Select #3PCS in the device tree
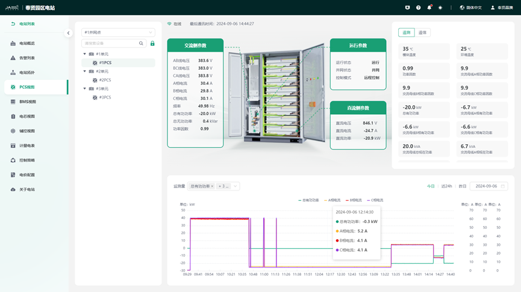Screen dimensions: 521x292 click(104, 97)
